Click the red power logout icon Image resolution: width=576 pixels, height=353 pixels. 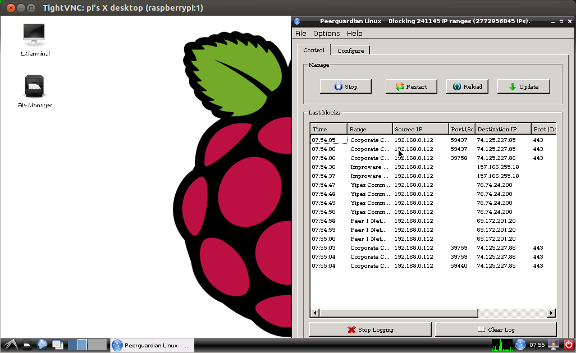[x=568, y=345]
